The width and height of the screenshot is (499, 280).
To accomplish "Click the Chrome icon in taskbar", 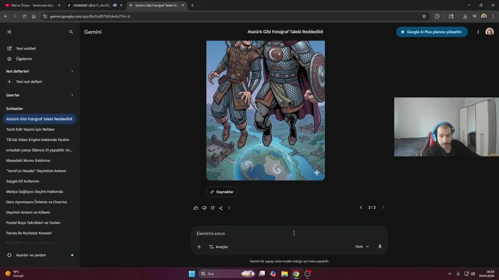I will [296, 274].
